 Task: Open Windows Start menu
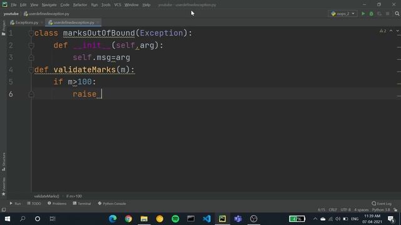(7, 219)
